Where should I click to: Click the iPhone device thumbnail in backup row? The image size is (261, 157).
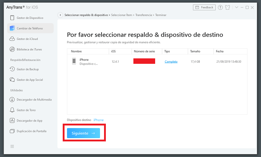[74, 61]
